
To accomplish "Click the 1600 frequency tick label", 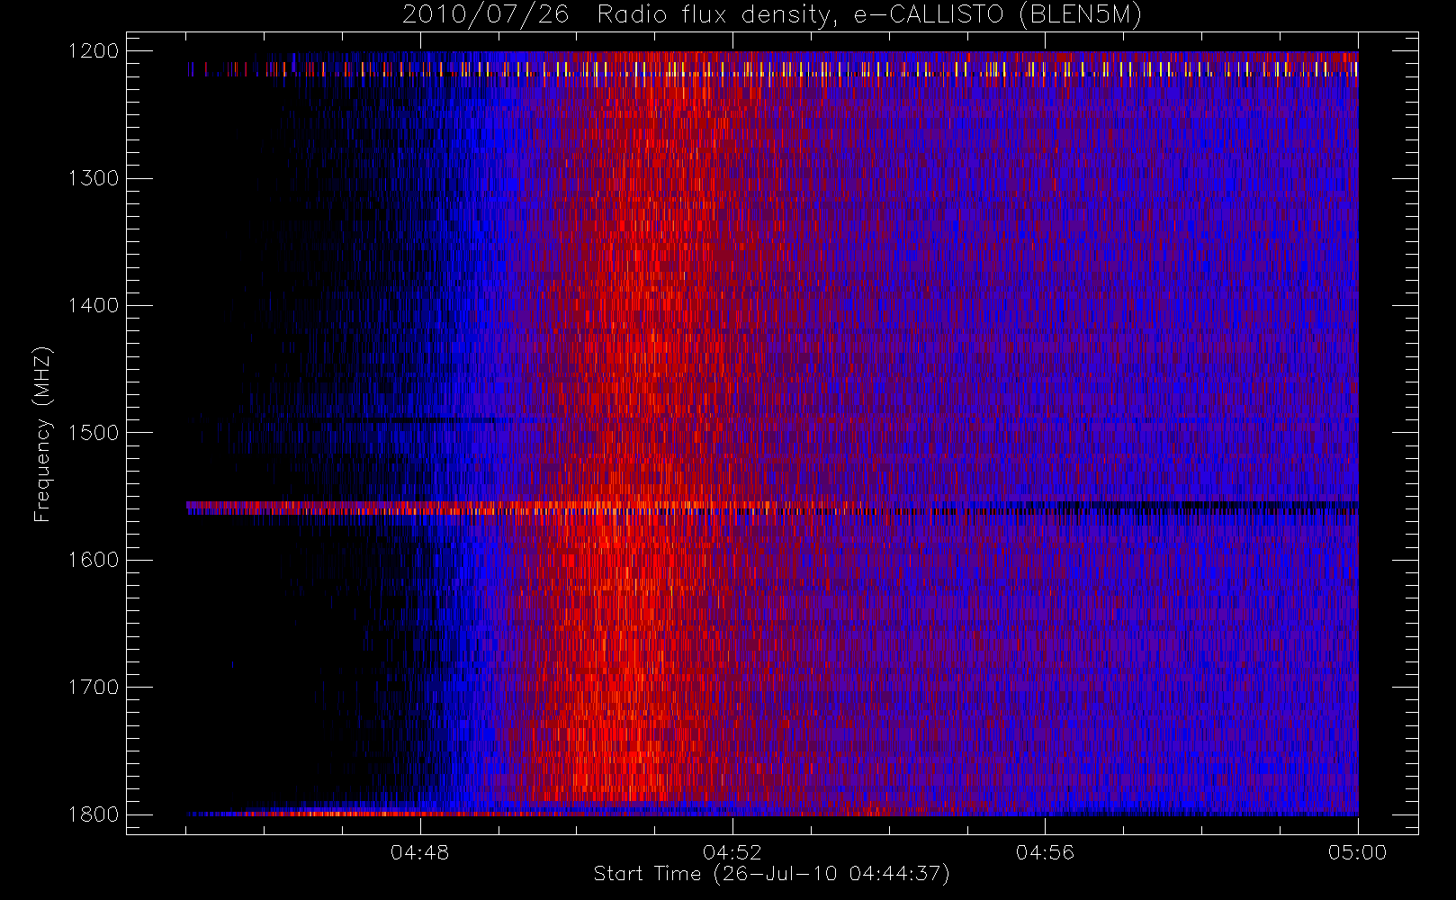I will [94, 560].
